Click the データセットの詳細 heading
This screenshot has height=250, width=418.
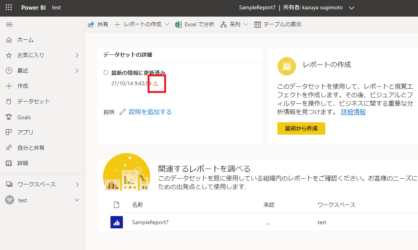click(128, 54)
